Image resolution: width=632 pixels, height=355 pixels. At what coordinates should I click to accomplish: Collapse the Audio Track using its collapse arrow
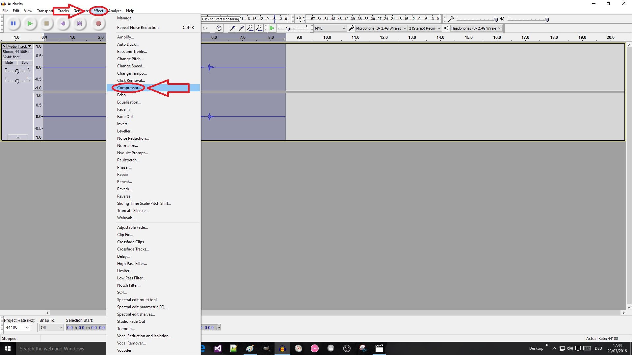[x=17, y=137]
